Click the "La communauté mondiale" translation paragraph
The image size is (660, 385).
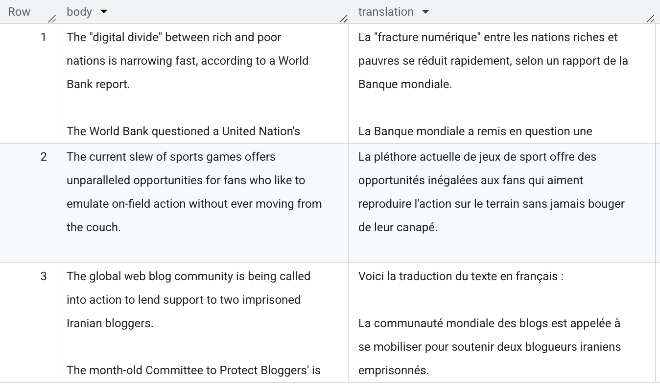[x=489, y=347]
